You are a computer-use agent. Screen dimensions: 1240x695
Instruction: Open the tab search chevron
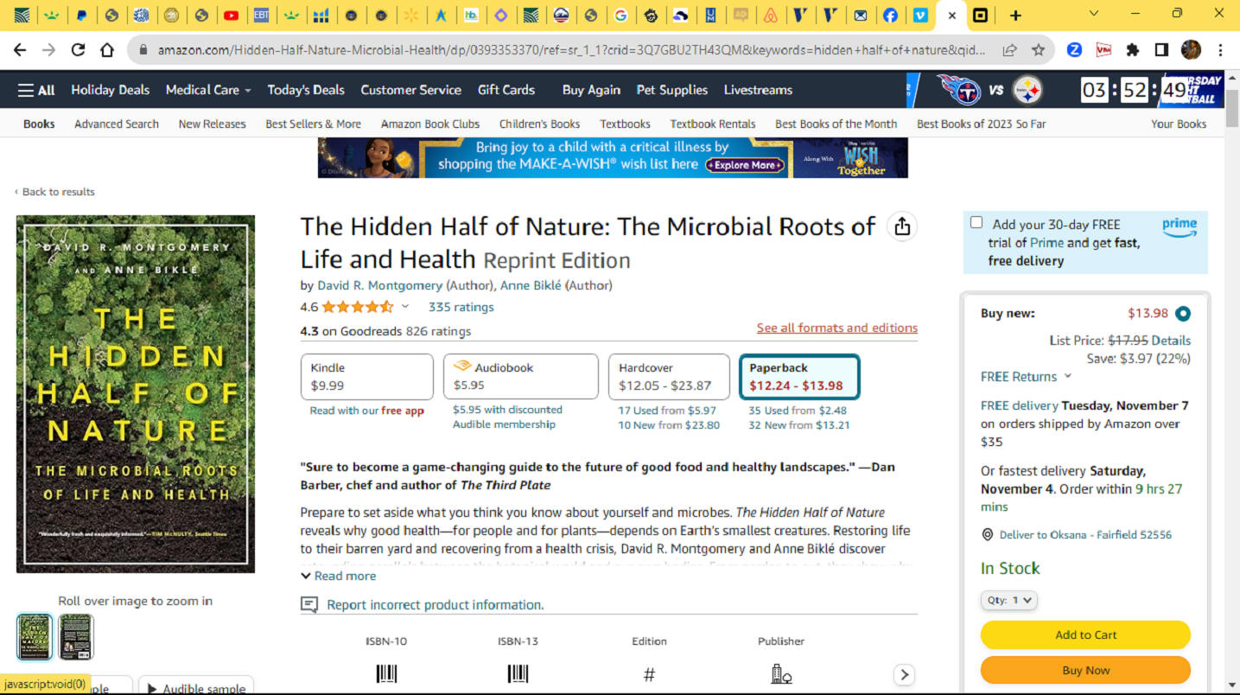pyautogui.click(x=1094, y=14)
